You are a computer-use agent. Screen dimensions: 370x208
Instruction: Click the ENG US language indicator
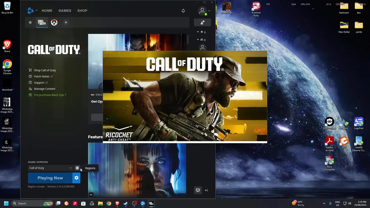pos(337,203)
